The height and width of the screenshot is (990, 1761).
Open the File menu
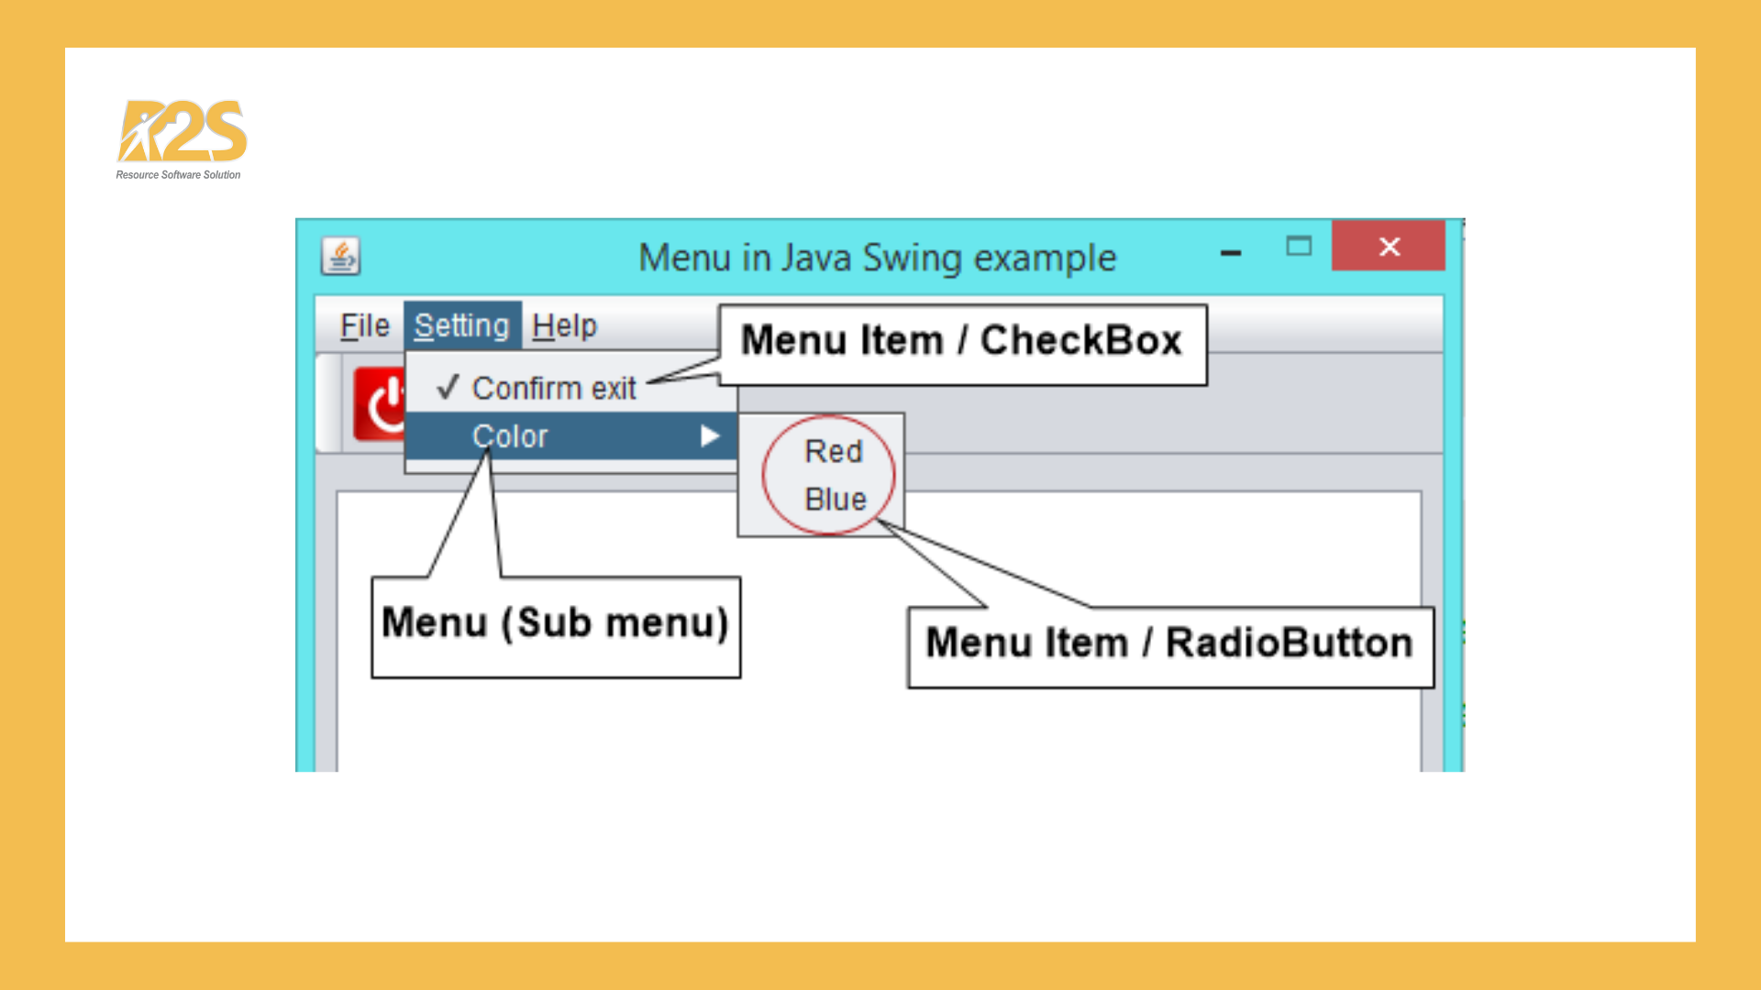pyautogui.click(x=364, y=325)
